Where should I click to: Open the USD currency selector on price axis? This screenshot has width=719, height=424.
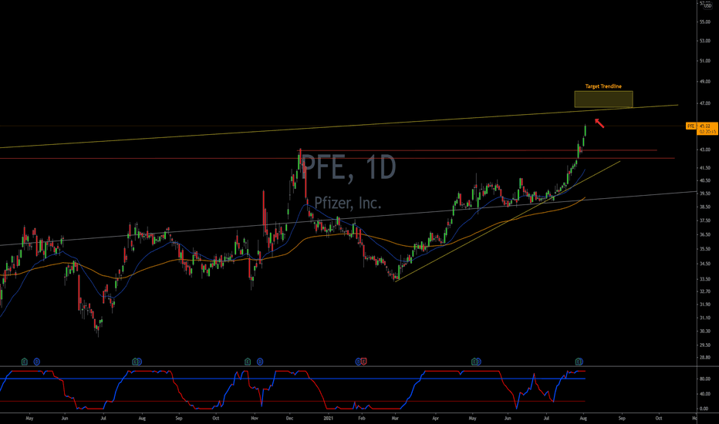[707, 5]
